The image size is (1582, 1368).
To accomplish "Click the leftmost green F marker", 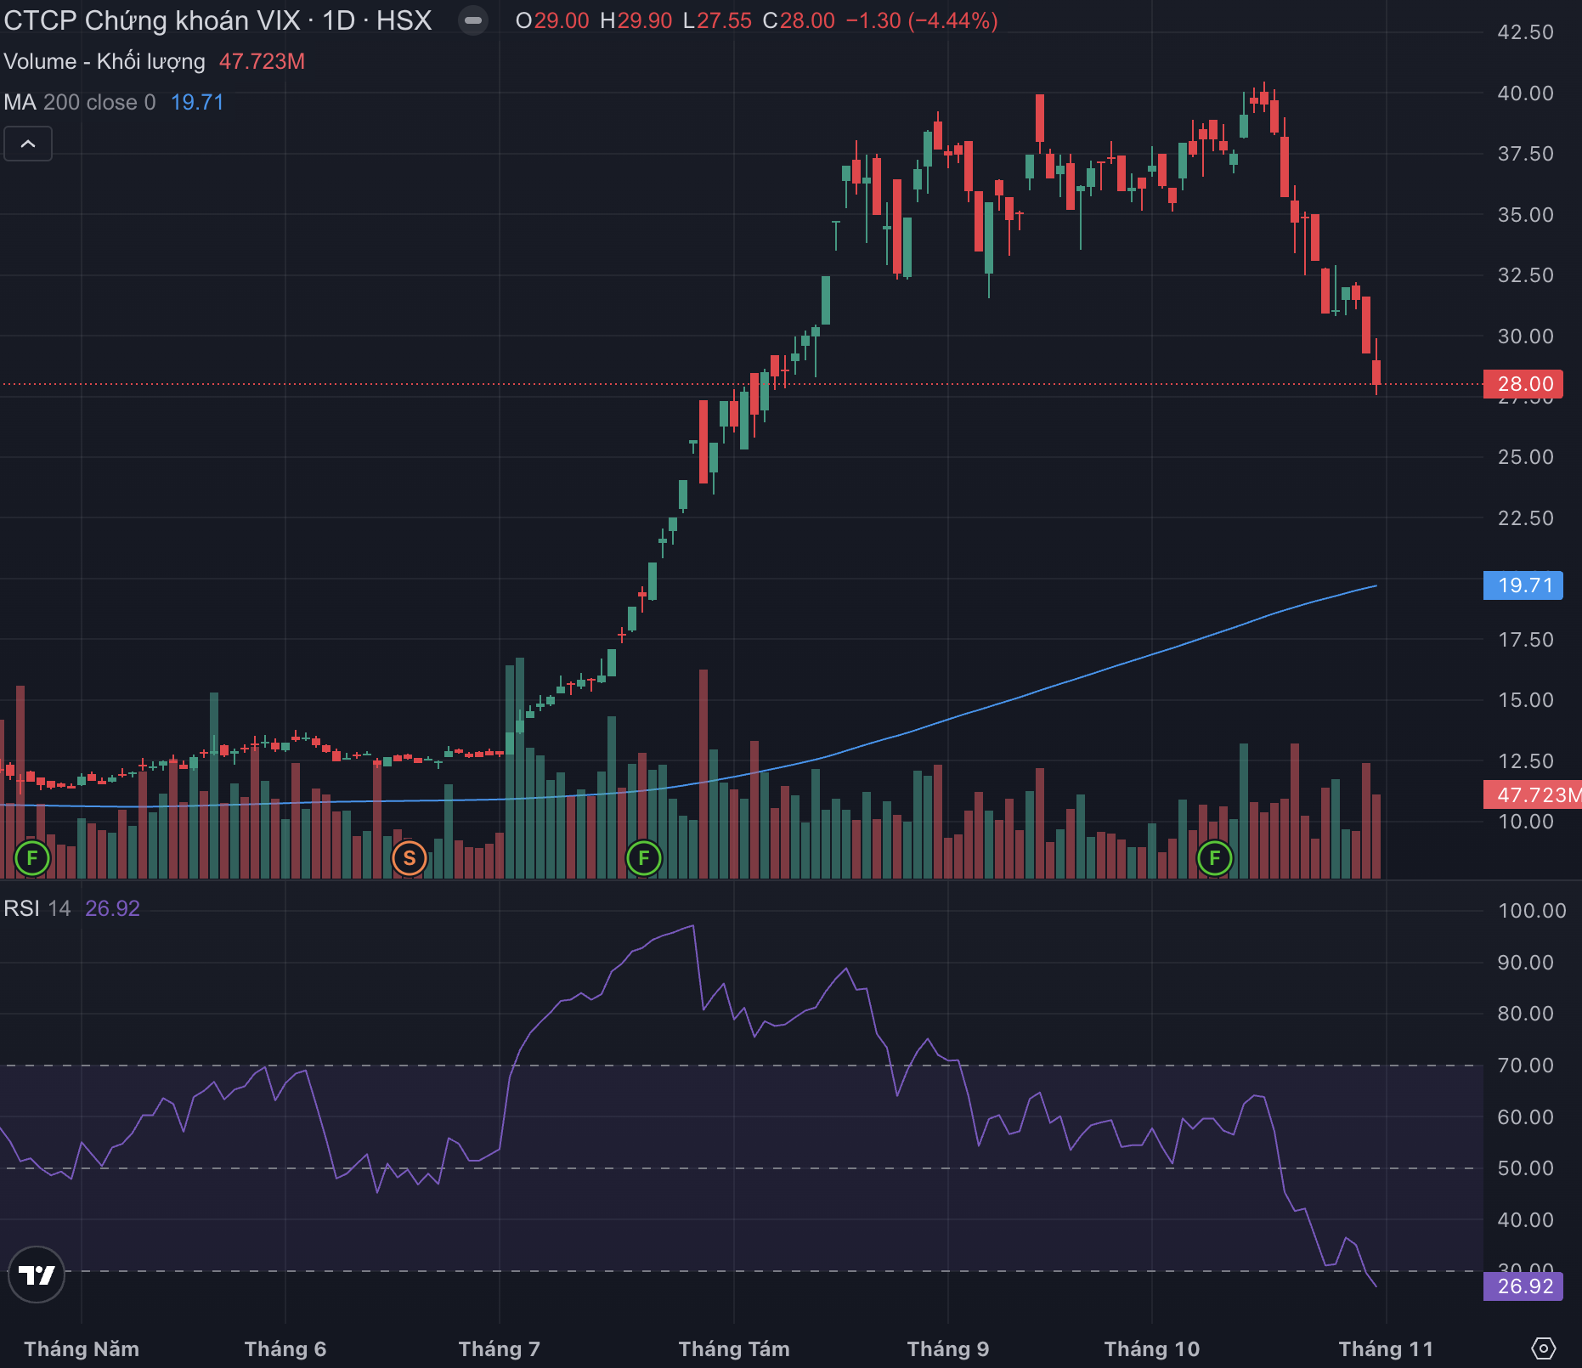I will [32, 858].
